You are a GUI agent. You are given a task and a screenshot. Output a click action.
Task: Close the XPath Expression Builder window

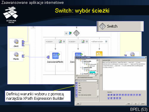point(146,57)
